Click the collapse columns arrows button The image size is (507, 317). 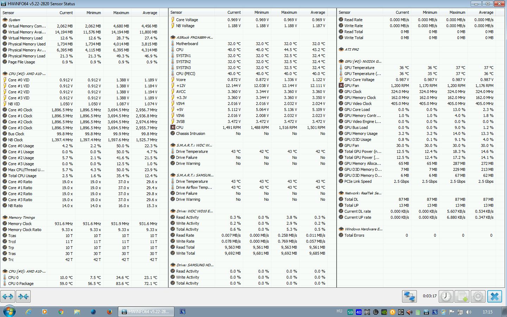(23, 296)
